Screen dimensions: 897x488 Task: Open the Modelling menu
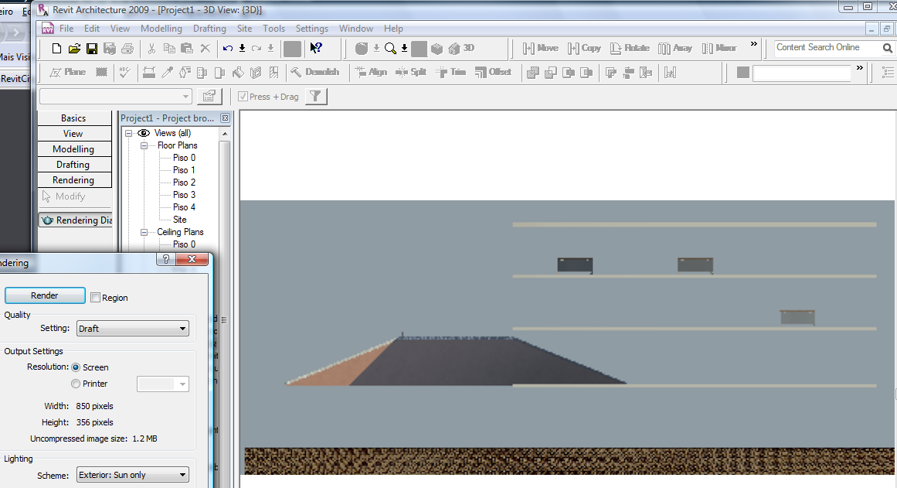[x=161, y=29]
